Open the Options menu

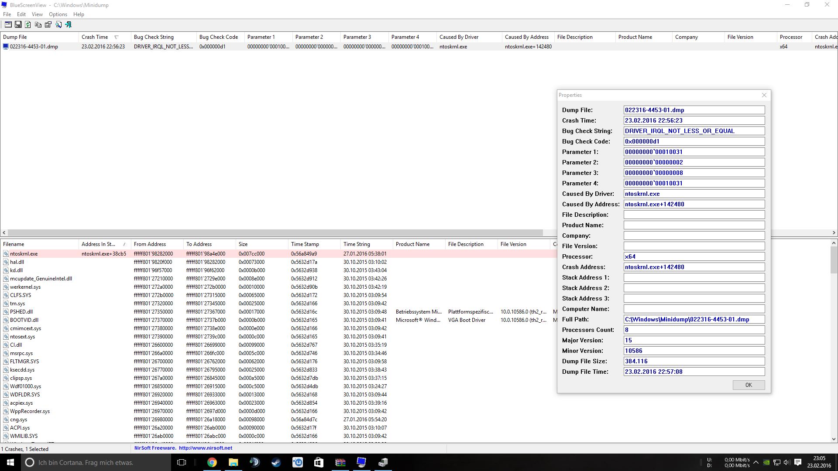point(58,14)
